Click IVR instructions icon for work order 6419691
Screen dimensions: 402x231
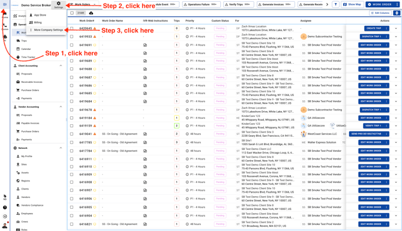(145, 45)
